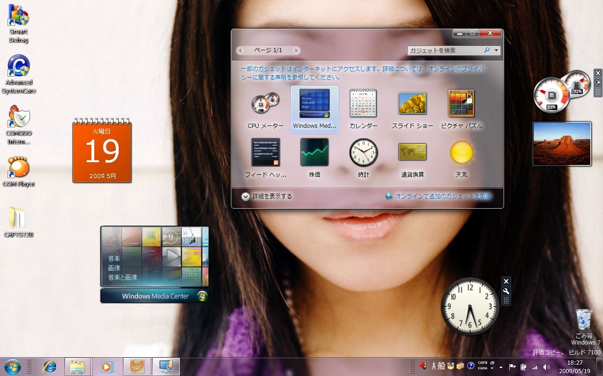
Task: Open the volume speaker tray icon
Action: click(x=546, y=367)
